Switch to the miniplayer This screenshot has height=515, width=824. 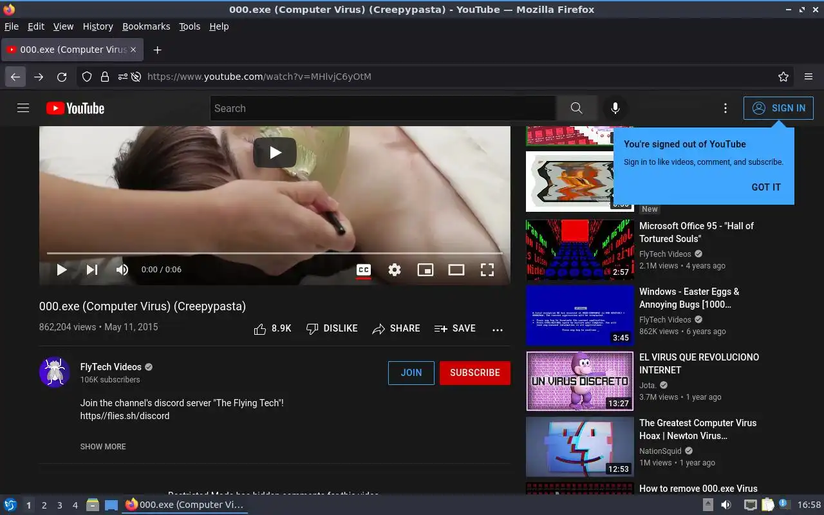426,270
